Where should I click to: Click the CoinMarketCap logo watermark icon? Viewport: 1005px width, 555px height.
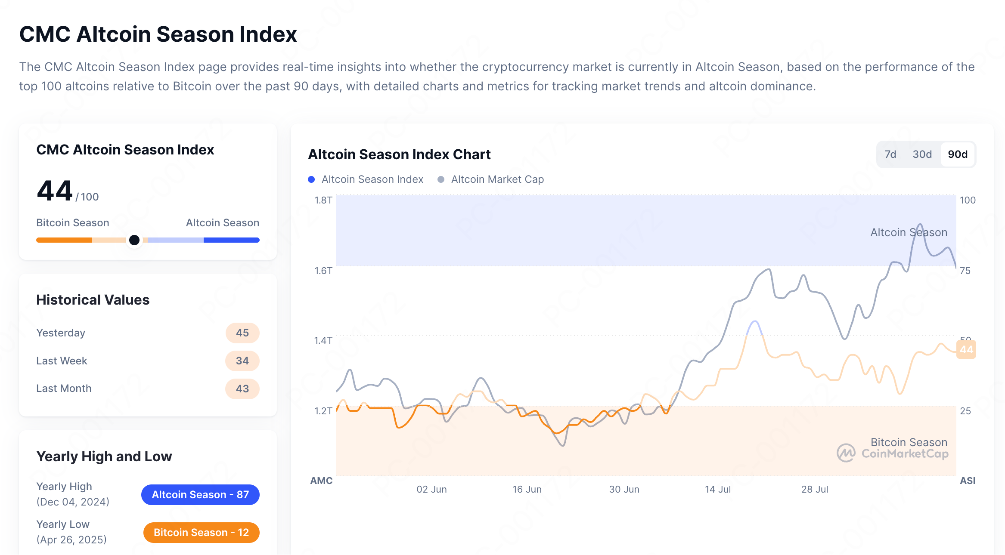[846, 453]
